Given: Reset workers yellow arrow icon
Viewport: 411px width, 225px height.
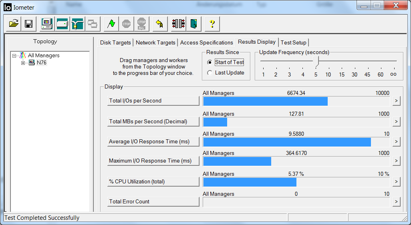Looking at the screenshot, I should coord(160,24).
